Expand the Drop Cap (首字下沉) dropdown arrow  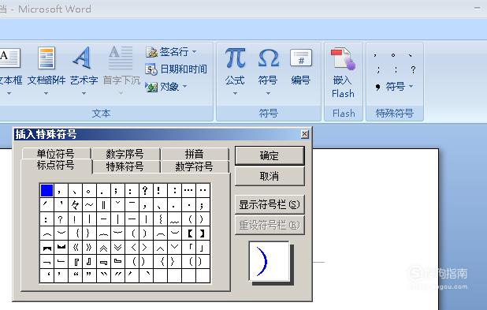tap(121, 93)
